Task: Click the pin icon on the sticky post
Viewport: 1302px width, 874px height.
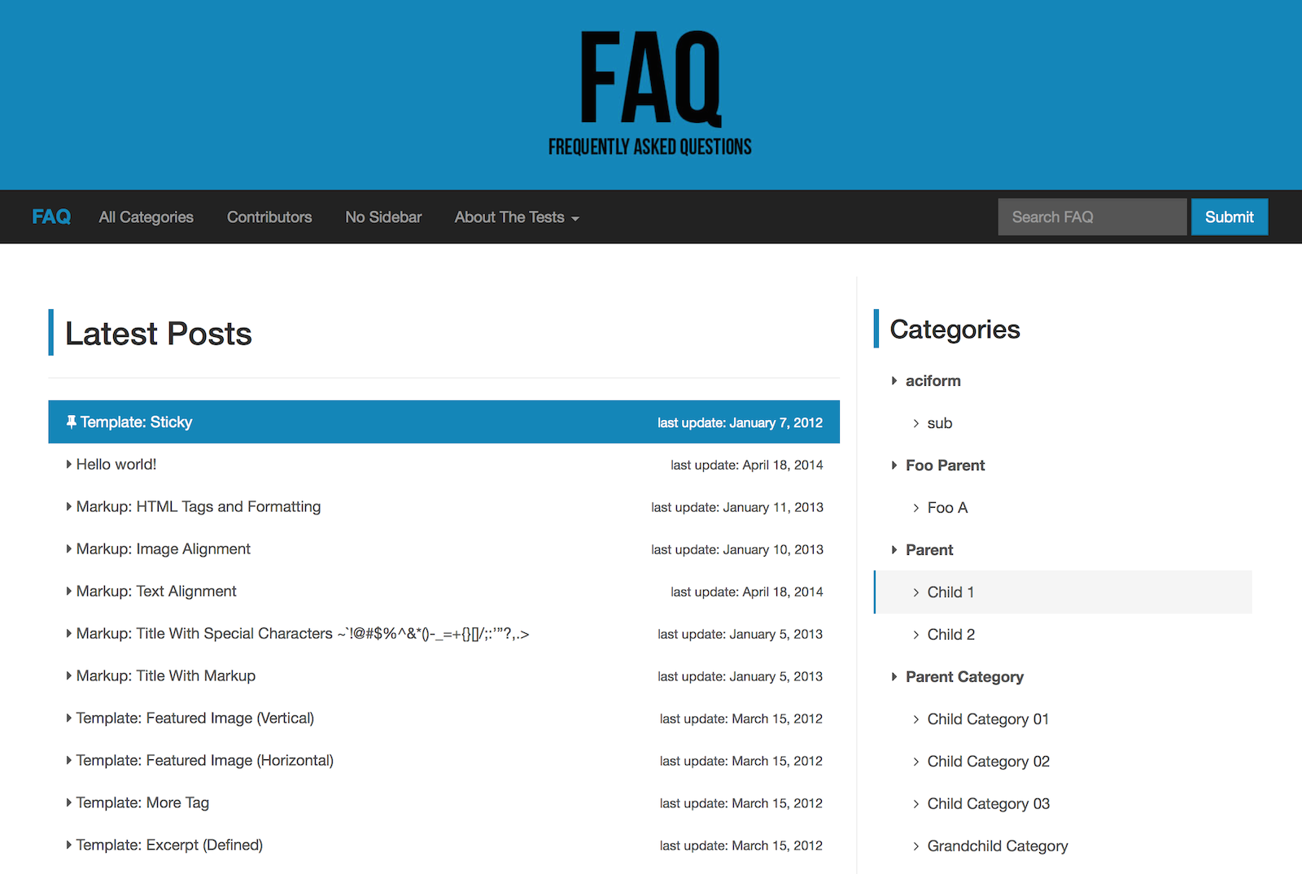Action: click(71, 422)
